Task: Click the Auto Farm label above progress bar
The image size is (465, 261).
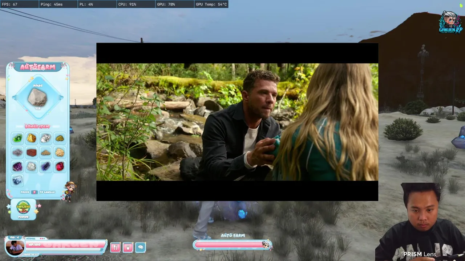Action: click(233, 236)
